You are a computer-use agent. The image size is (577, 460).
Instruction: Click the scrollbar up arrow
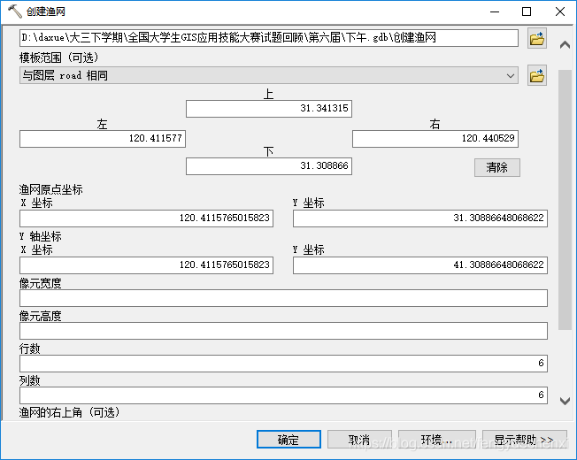pyautogui.click(x=565, y=45)
